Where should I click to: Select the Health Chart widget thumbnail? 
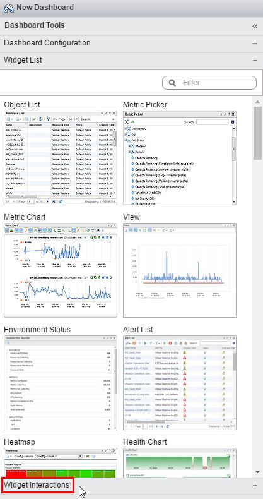click(180, 463)
